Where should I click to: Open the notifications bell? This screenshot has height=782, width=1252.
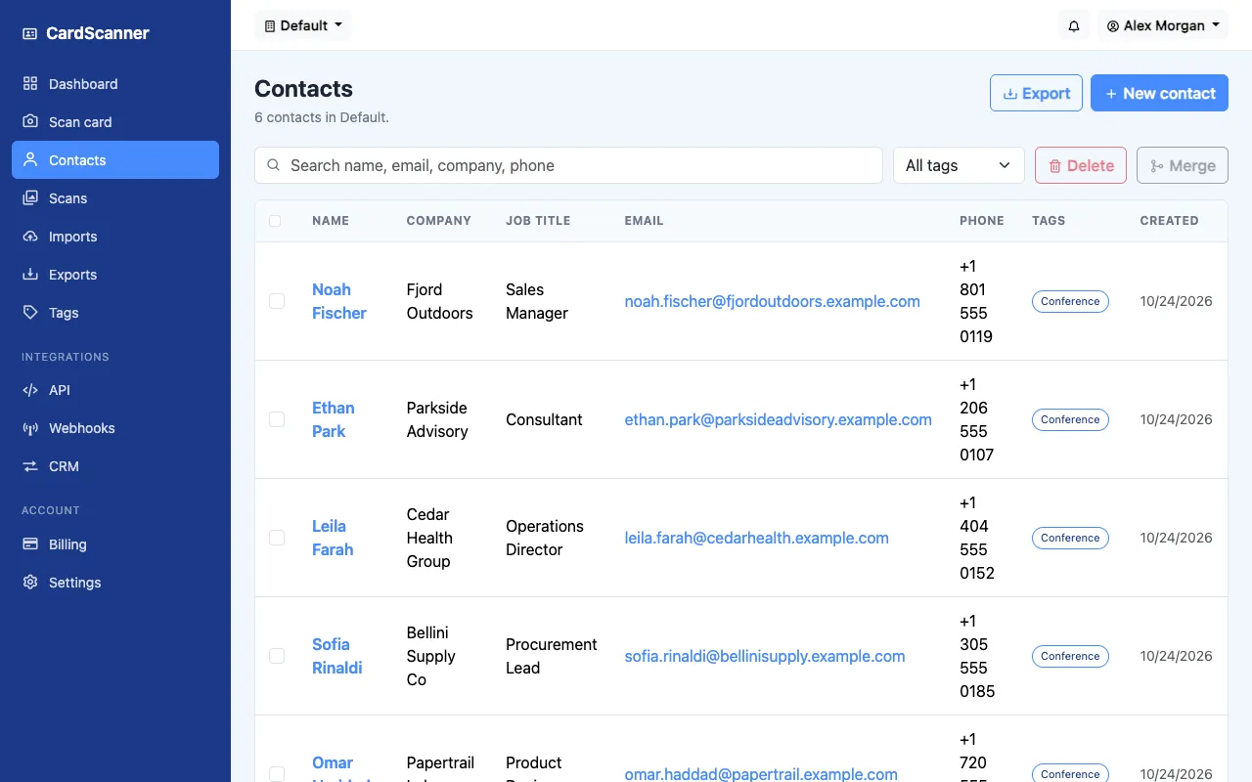click(1074, 25)
